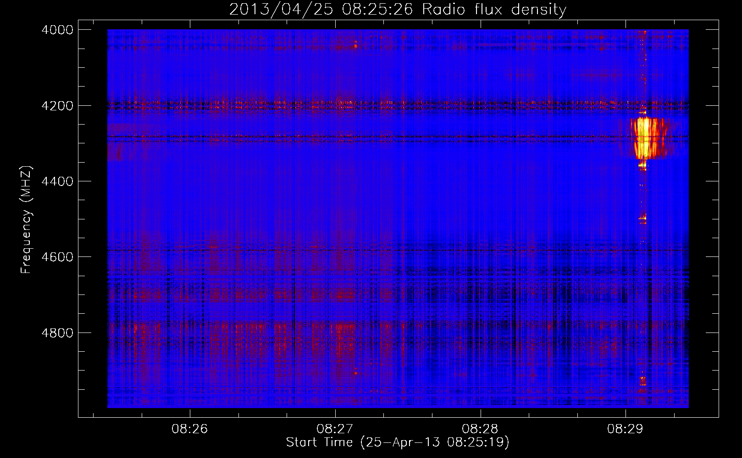
Task: Select the 4800 frequency axis label
Action: [57, 333]
